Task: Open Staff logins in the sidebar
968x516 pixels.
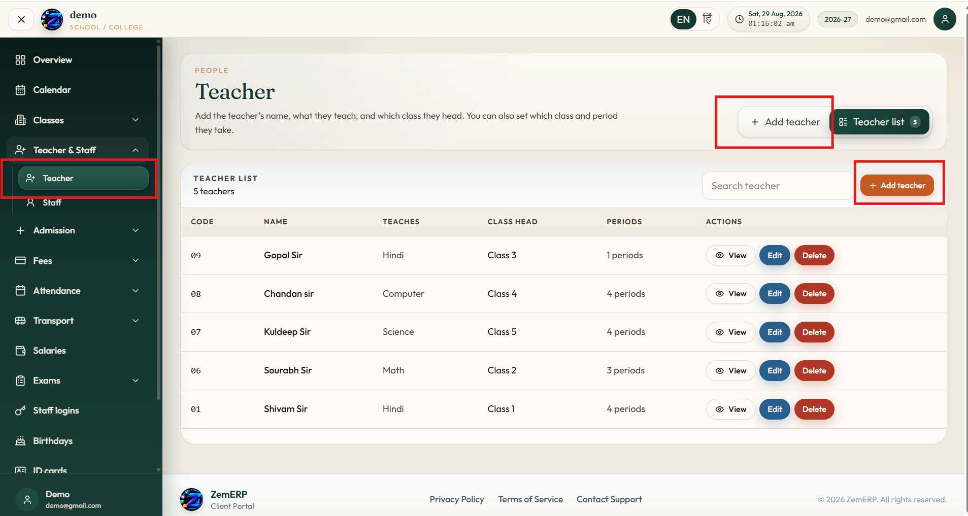Action: click(78, 410)
